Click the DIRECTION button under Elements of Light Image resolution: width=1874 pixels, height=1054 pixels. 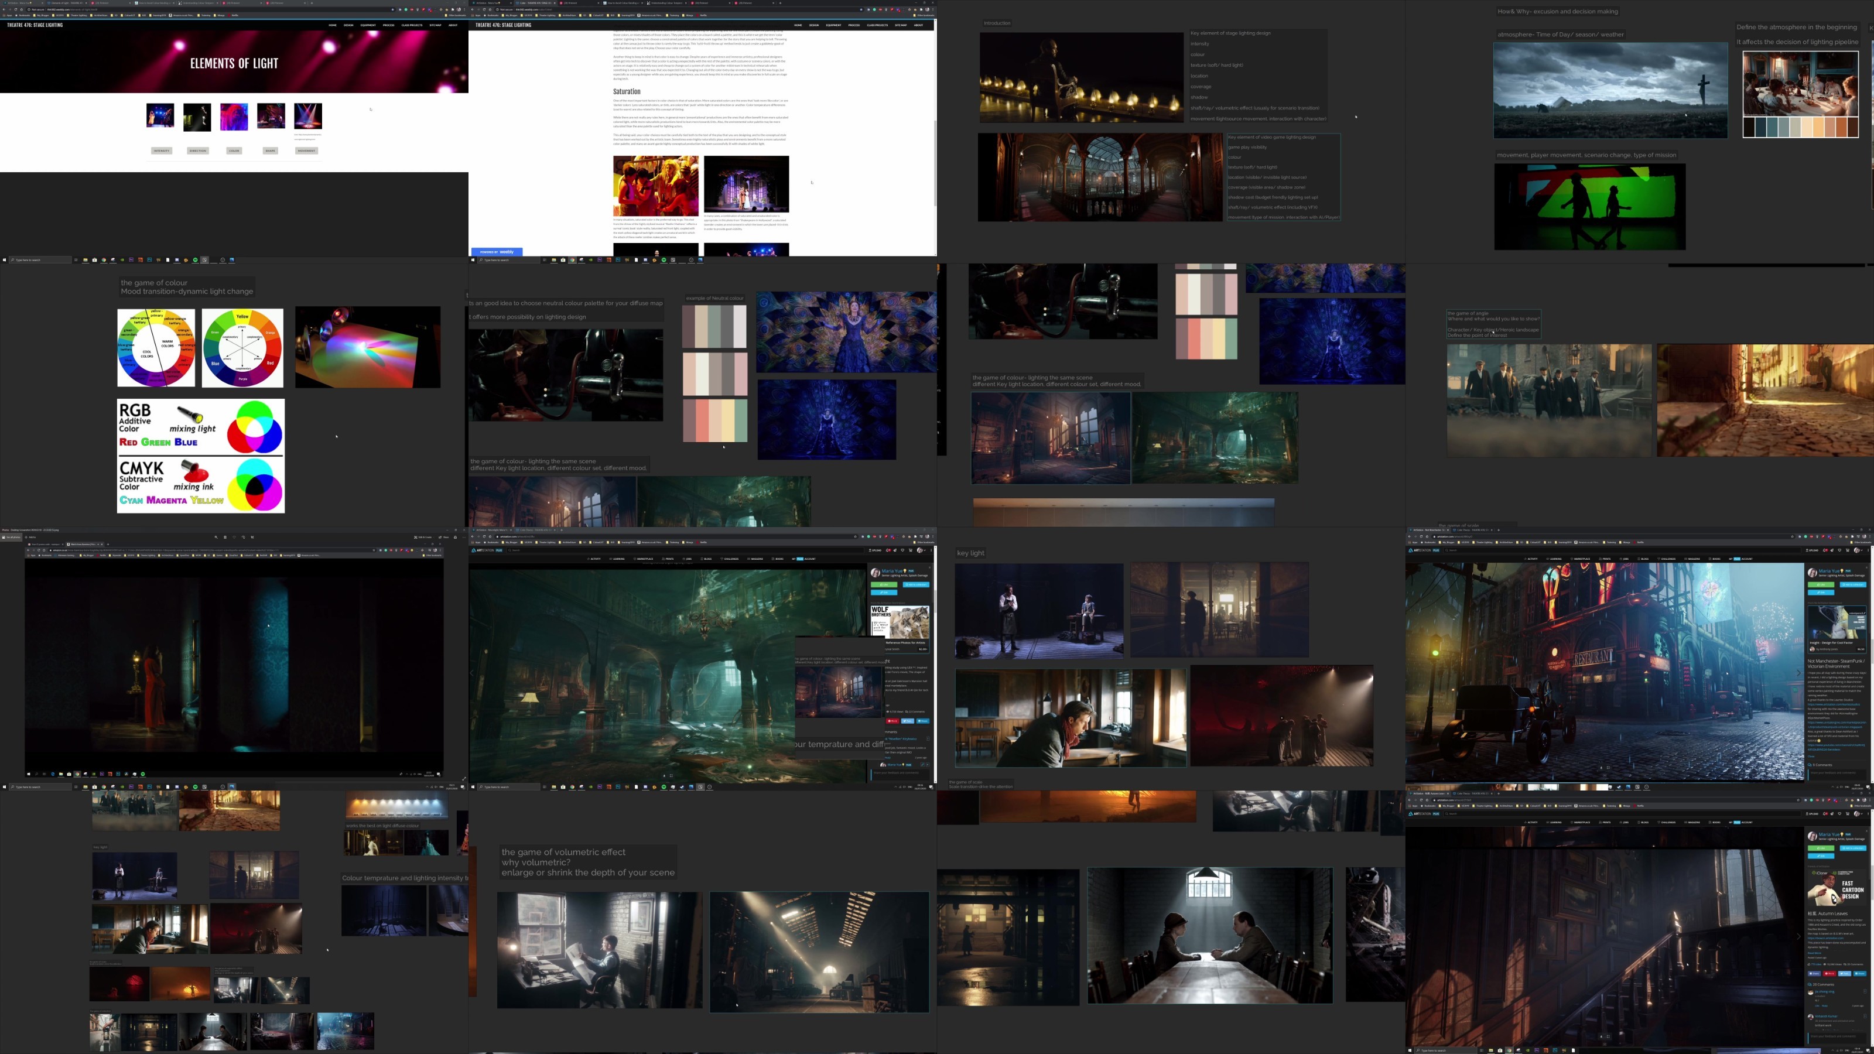coord(198,151)
